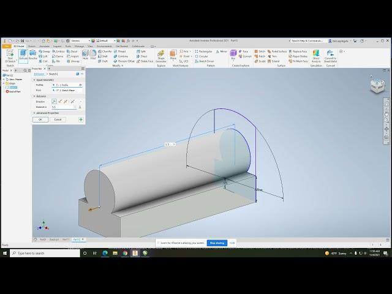Toggle the solid output mode icon in Properties

coord(77,74)
